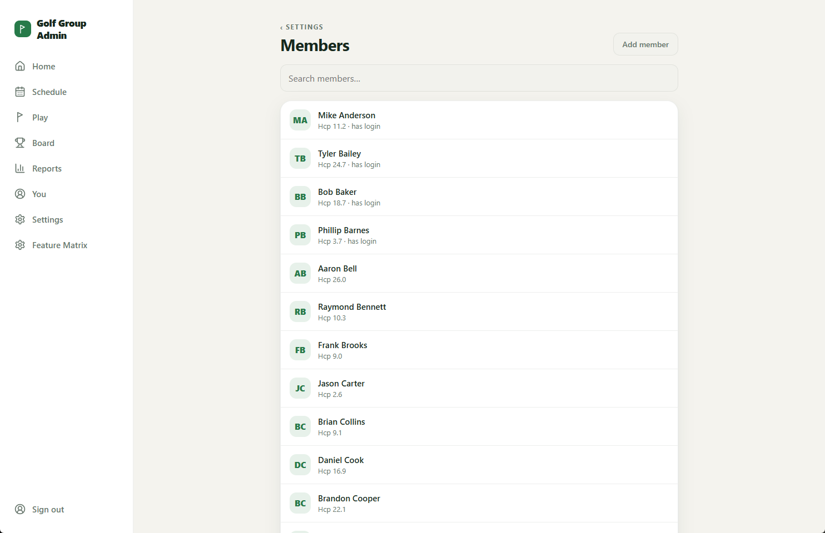Click the AB avatar for Aaron Bell

300,273
